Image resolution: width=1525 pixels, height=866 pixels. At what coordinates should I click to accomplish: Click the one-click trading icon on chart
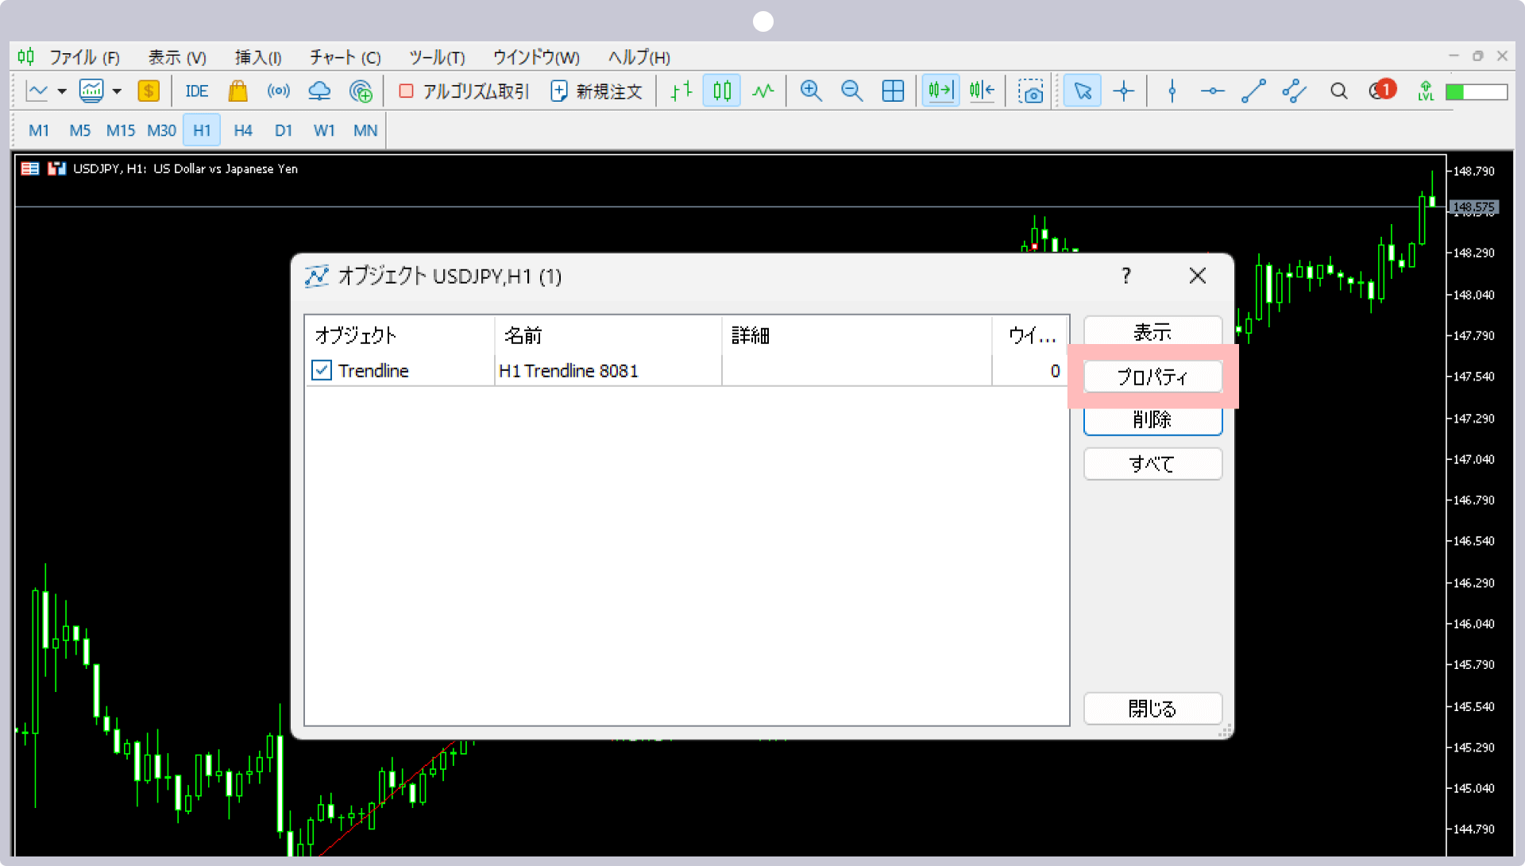tap(56, 168)
